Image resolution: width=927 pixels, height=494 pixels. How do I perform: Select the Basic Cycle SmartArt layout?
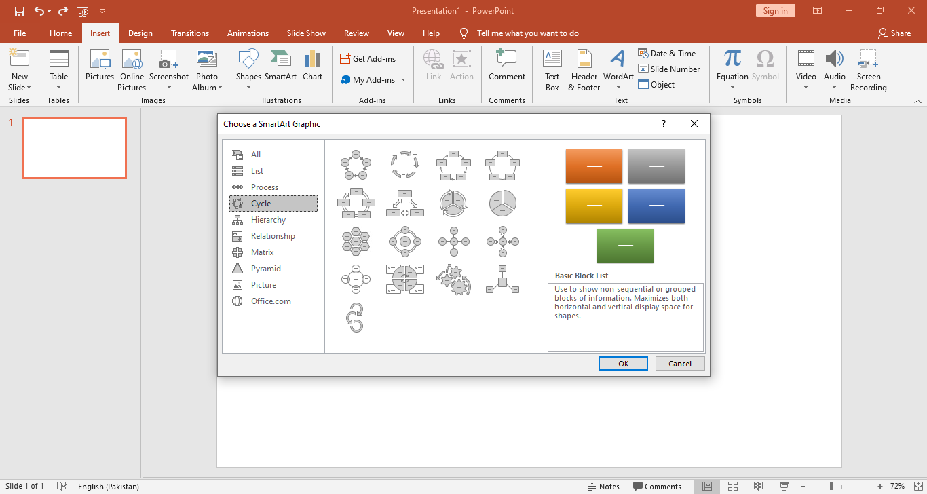(356, 165)
